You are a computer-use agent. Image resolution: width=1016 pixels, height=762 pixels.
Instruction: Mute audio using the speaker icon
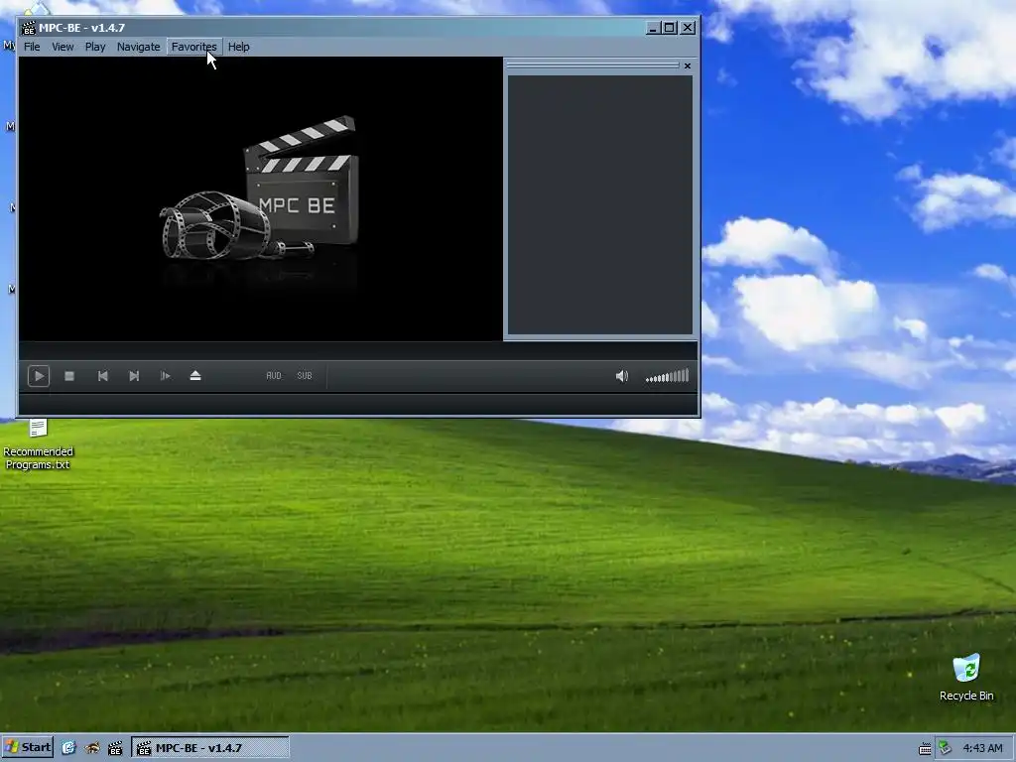tap(622, 376)
